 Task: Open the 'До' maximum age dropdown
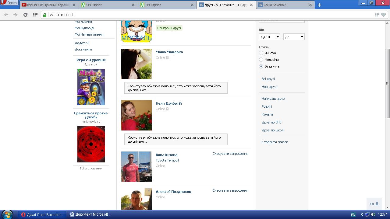(294, 37)
